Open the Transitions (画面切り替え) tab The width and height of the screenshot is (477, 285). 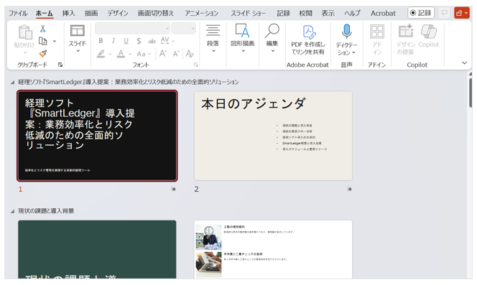(x=156, y=13)
